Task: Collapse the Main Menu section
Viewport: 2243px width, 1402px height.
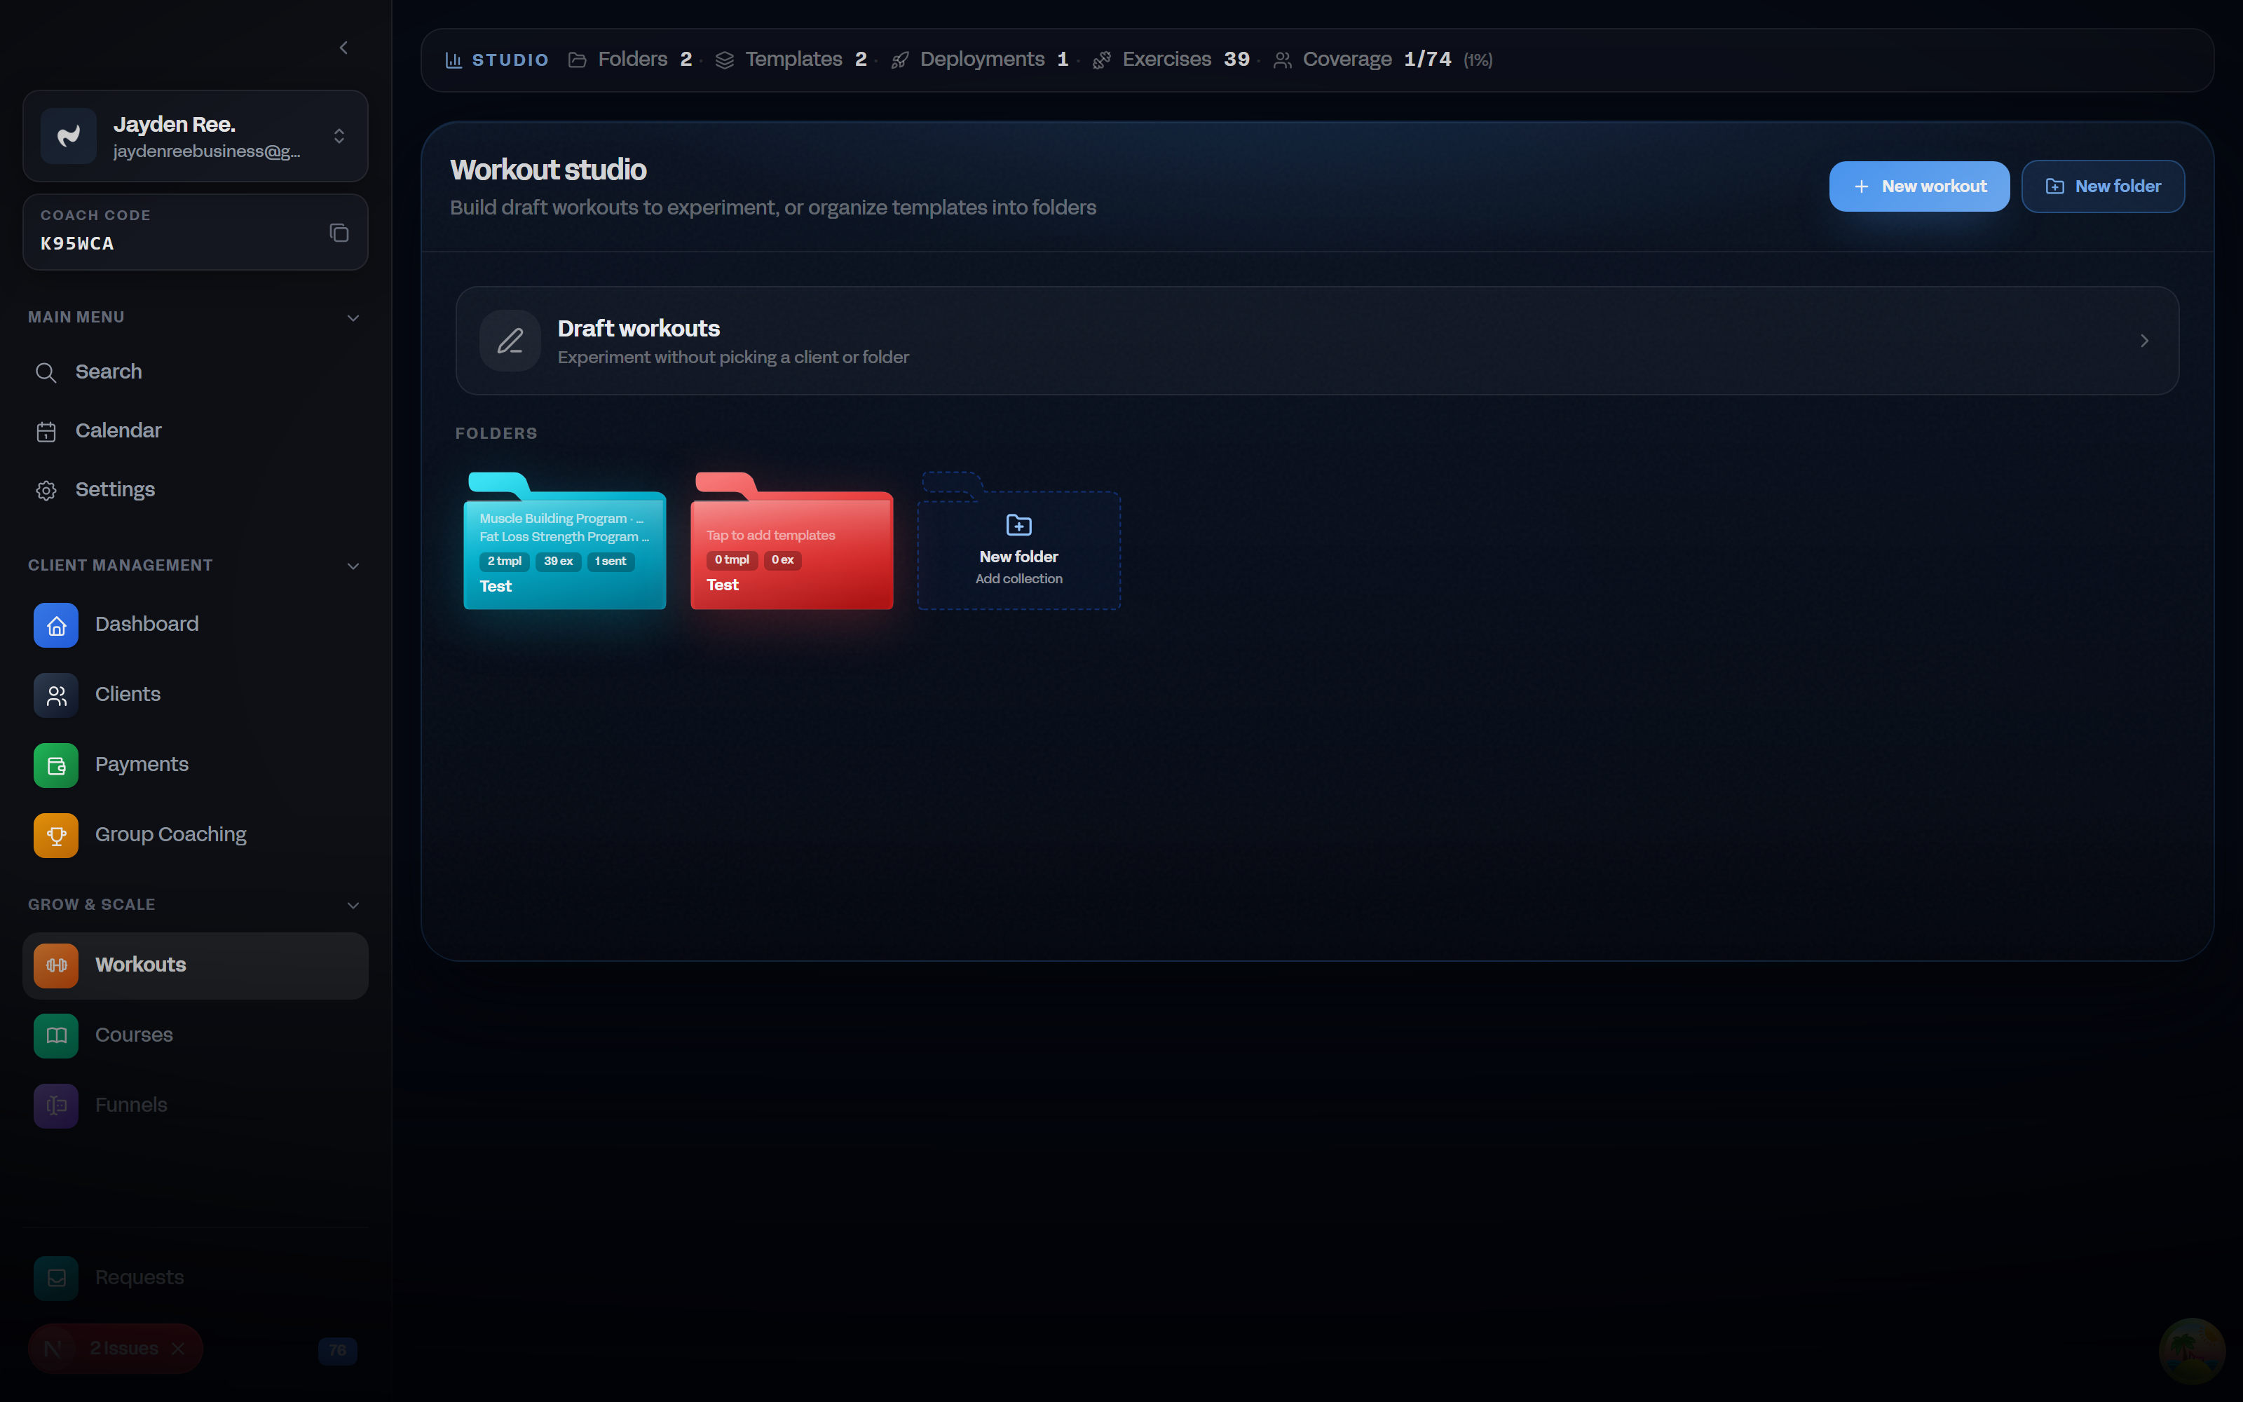Action: point(353,318)
